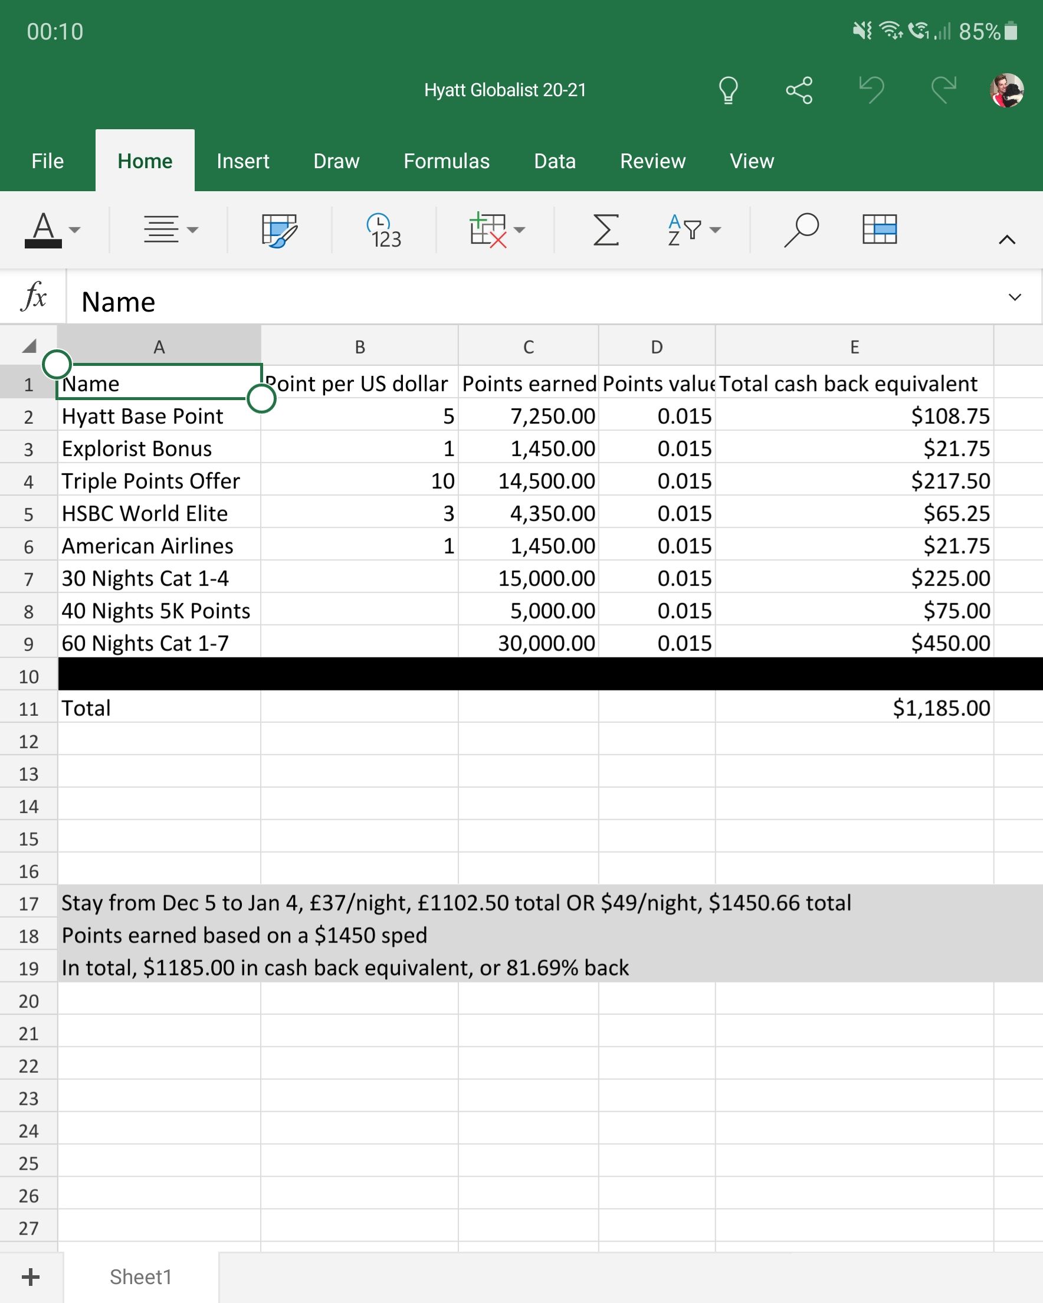Collapse the ribbon with the up chevron
The width and height of the screenshot is (1043, 1303).
[x=1007, y=240]
